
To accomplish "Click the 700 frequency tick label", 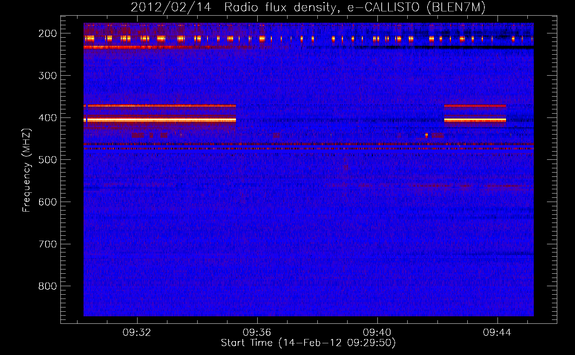I will [48, 244].
